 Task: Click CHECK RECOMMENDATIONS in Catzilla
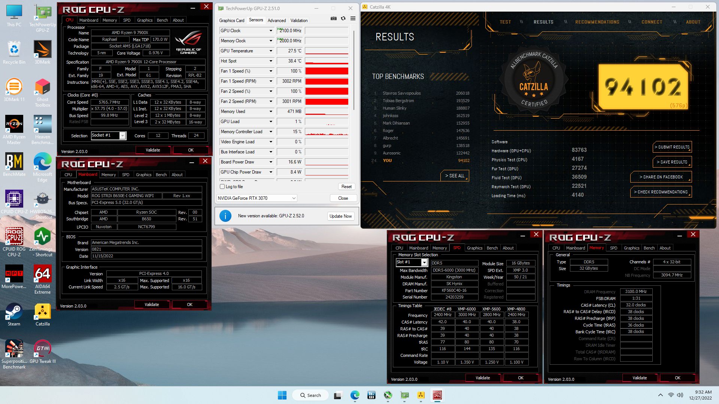pyautogui.click(x=661, y=192)
